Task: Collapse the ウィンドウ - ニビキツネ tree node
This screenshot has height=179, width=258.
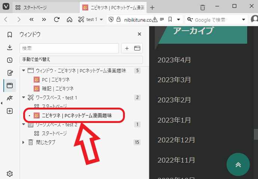Action: click(24, 71)
